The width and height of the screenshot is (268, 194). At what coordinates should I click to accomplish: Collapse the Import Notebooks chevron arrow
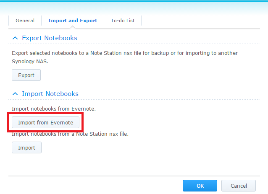point(15,94)
